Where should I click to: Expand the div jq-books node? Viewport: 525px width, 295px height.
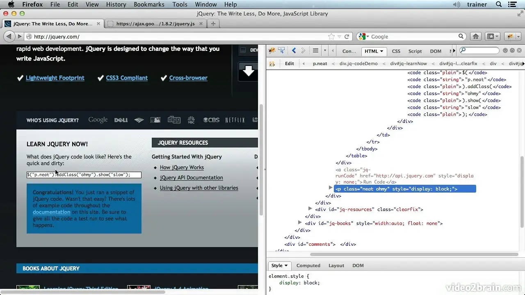coord(300,222)
